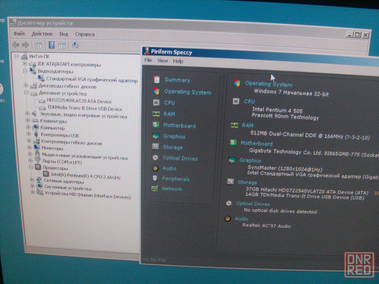Click Scan for hardware changes toolbar icon

pos(75,45)
